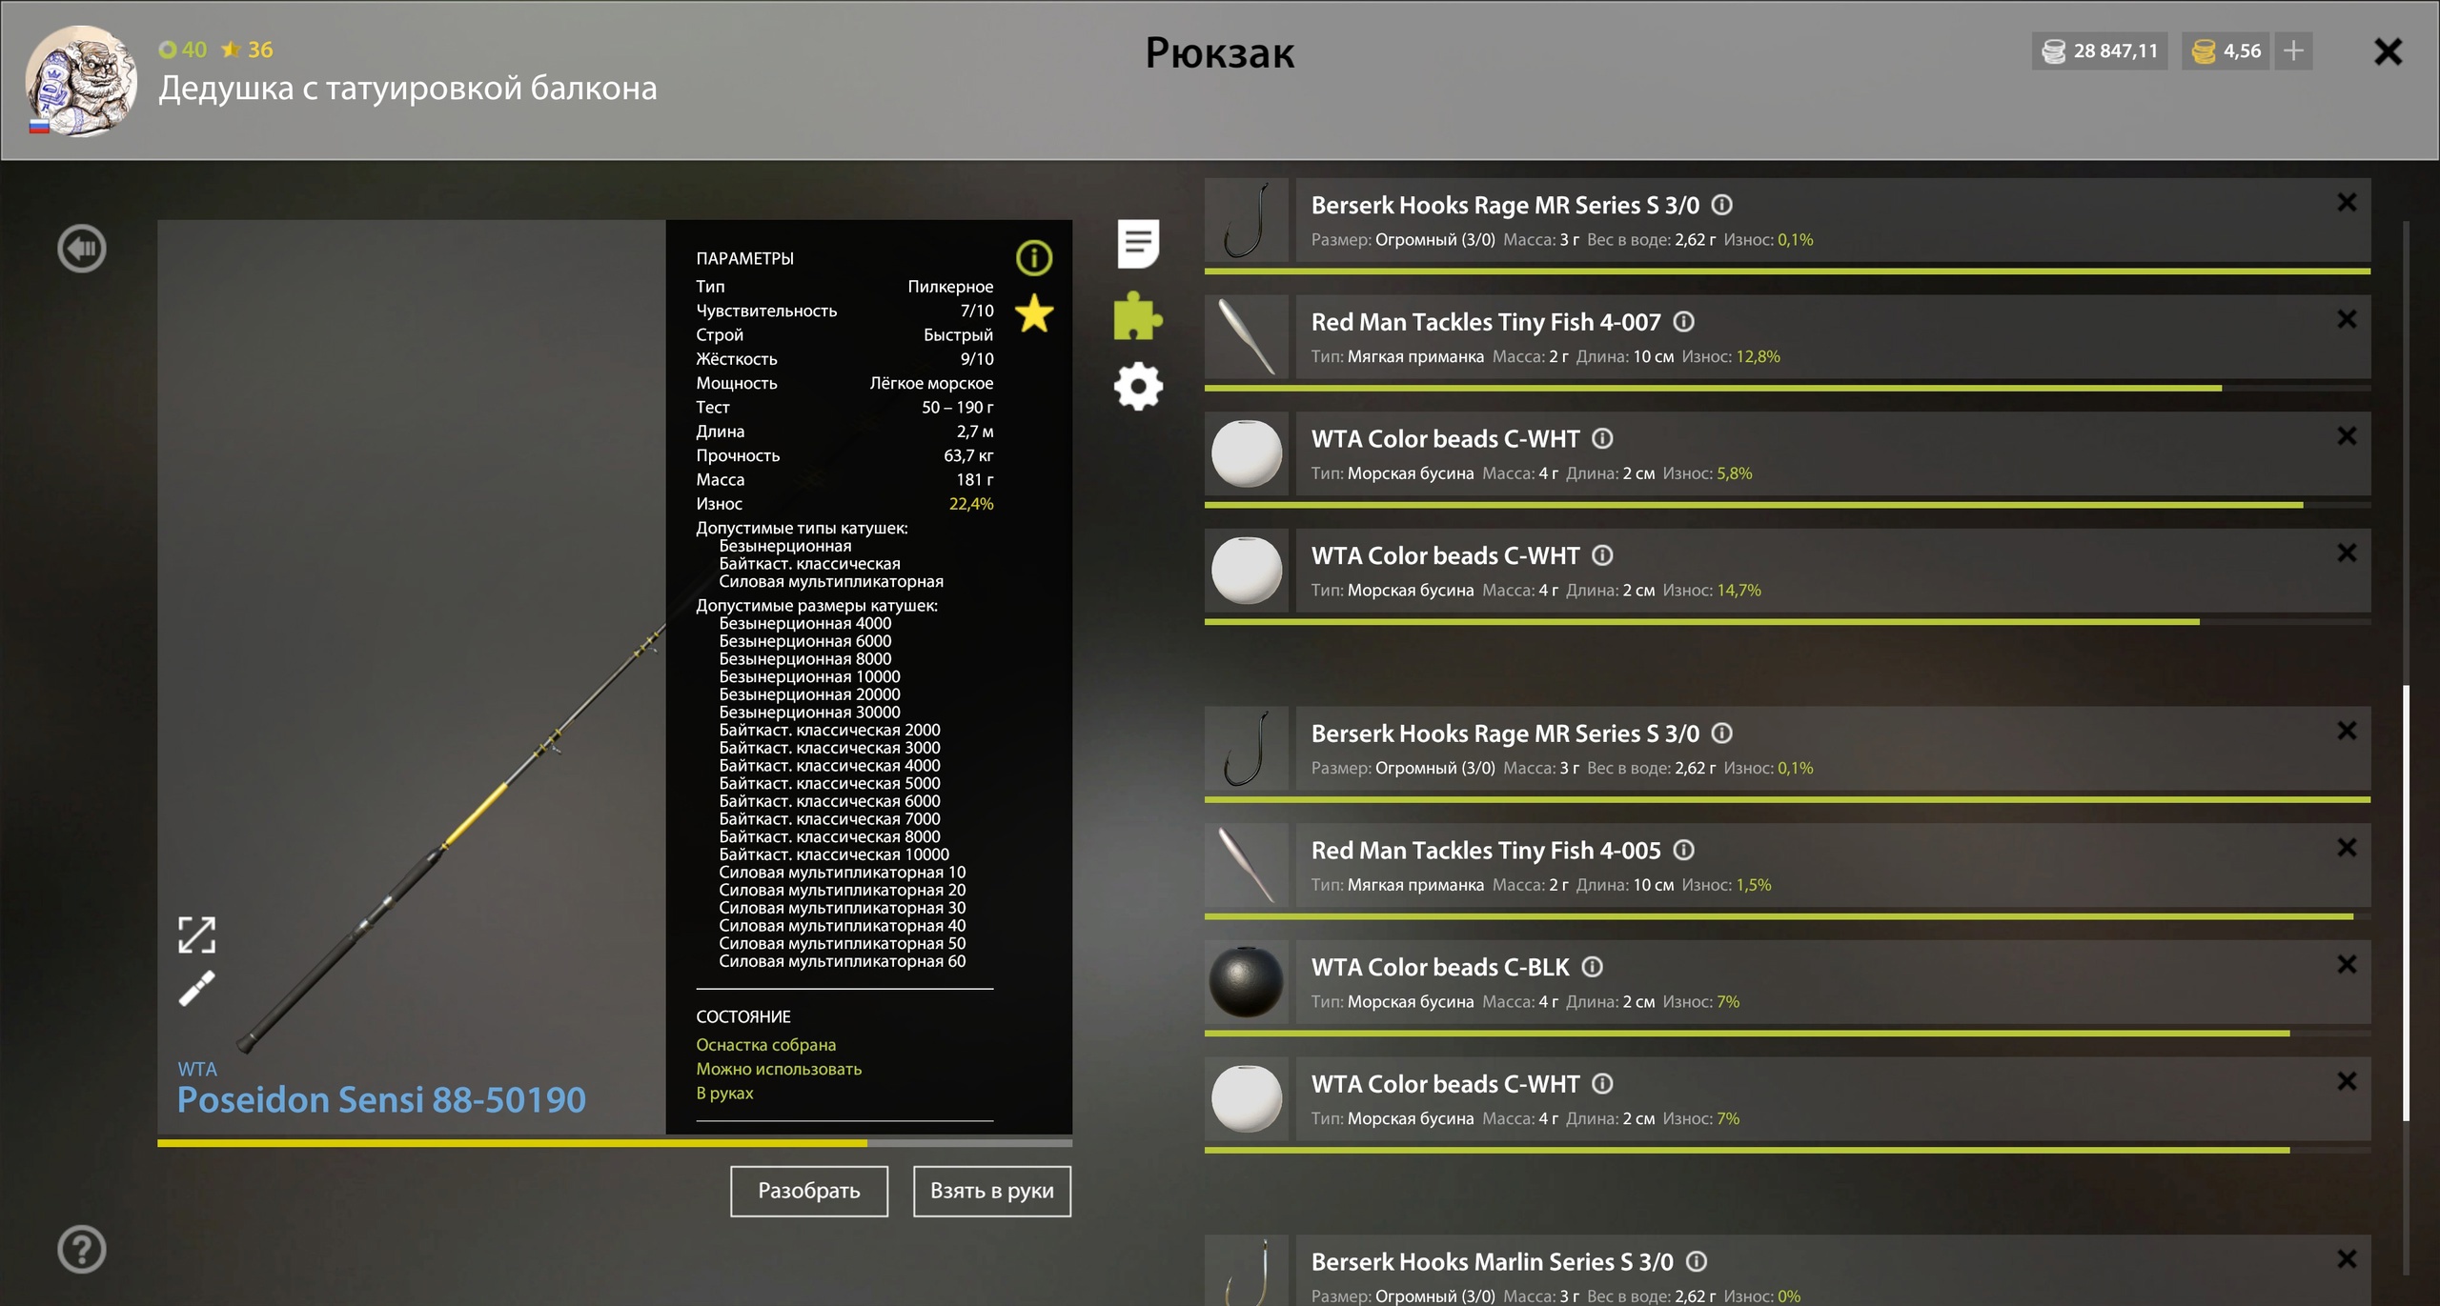The image size is (2440, 1306).
Task: Click the Рюкзак window title
Action: pyautogui.click(x=1220, y=53)
